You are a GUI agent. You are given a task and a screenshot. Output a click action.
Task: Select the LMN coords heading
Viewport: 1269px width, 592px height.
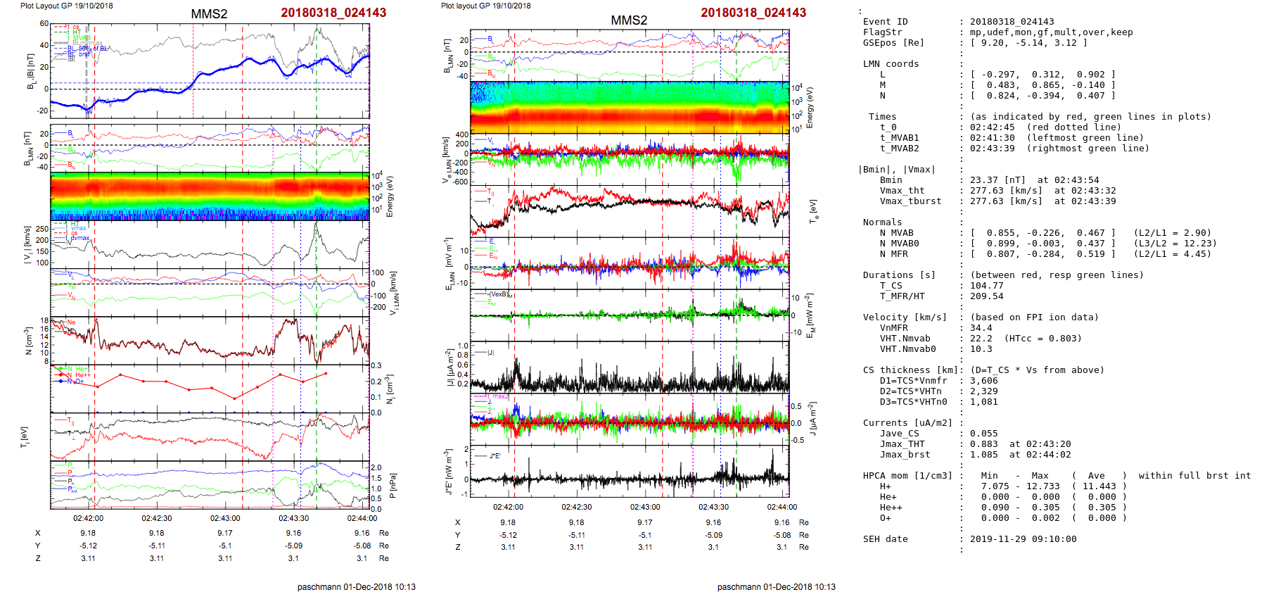pyautogui.click(x=891, y=64)
